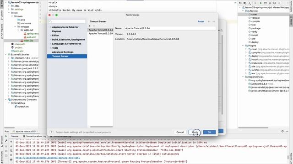The width and height of the screenshot is (293, 164).
Task: Select the validate lifecycle goal
Action: (x=255, y=18)
